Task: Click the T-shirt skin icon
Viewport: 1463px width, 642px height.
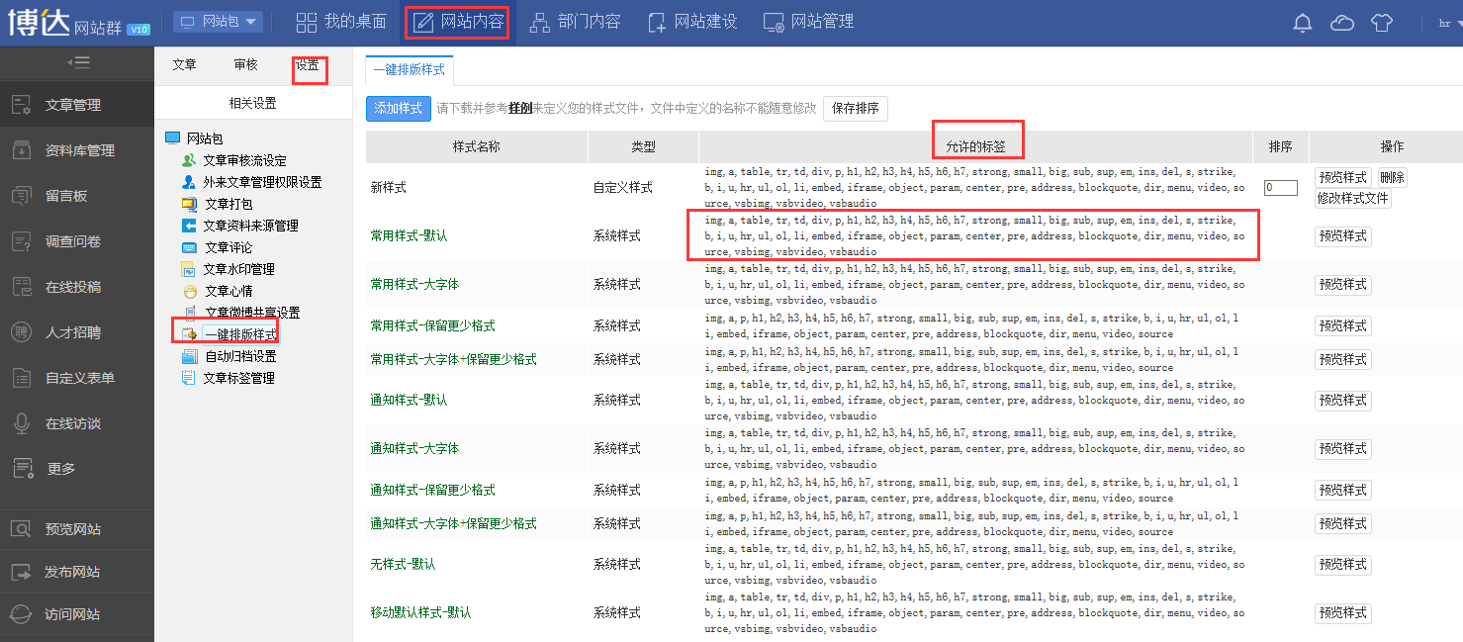Action: [1382, 23]
